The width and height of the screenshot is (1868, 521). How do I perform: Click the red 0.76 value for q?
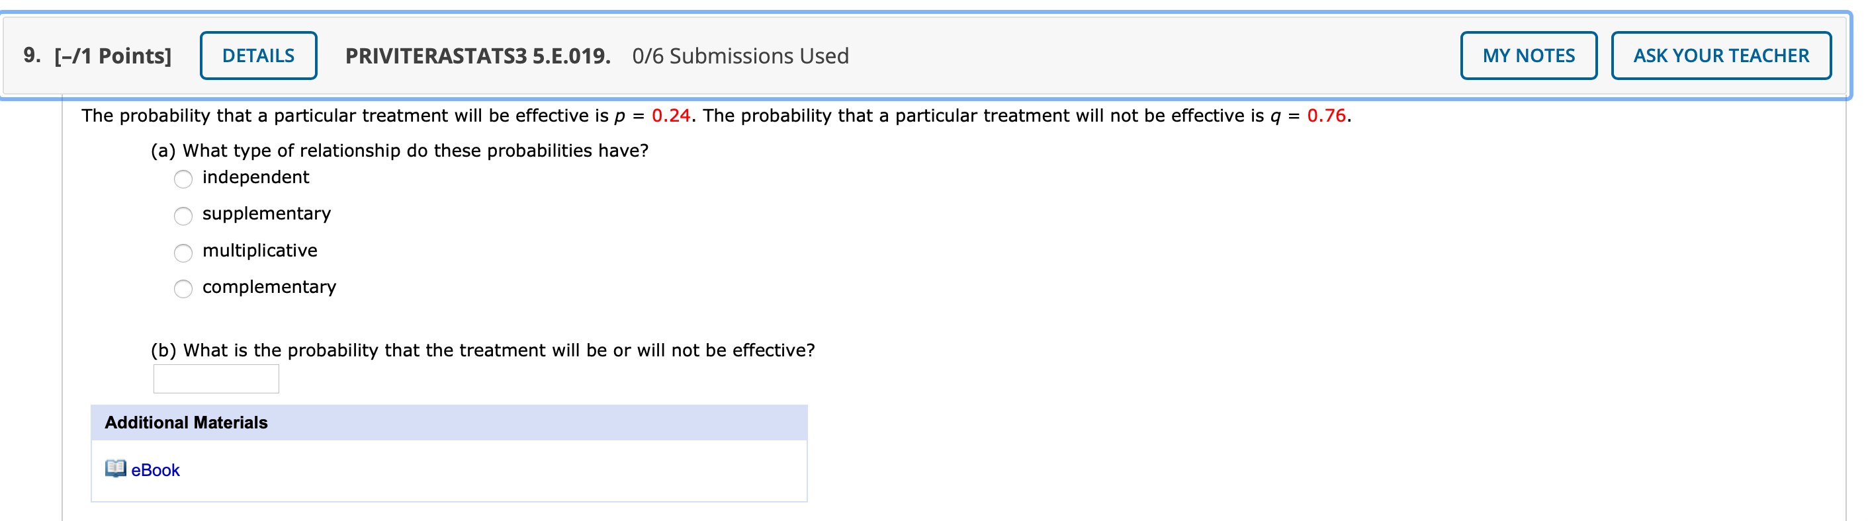[1325, 116]
